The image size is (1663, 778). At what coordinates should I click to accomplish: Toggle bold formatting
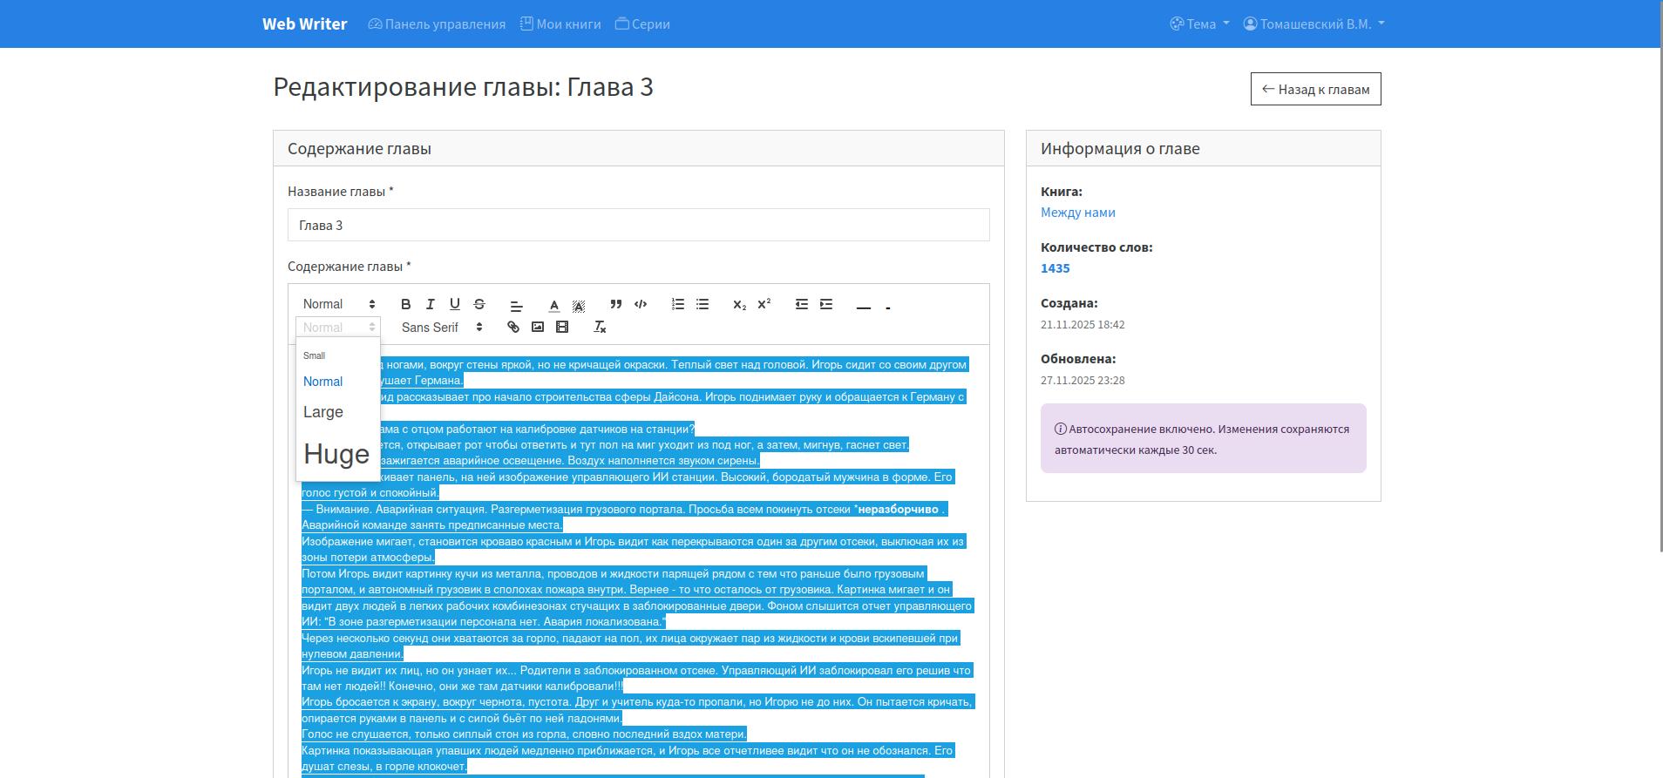point(405,304)
